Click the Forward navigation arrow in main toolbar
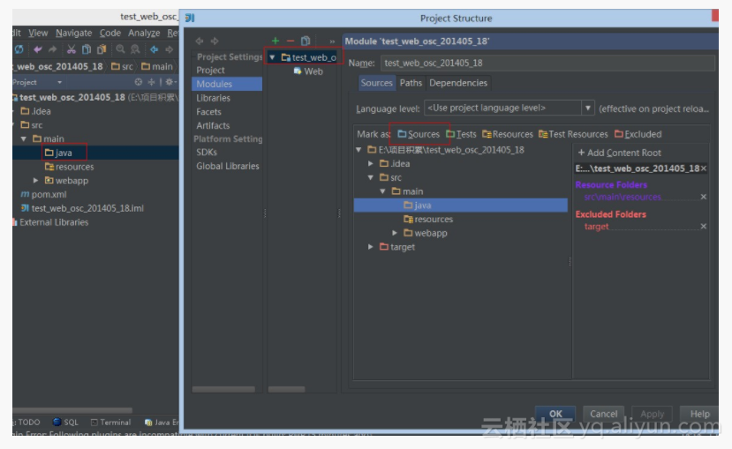This screenshot has height=449, width=732. tap(169, 49)
